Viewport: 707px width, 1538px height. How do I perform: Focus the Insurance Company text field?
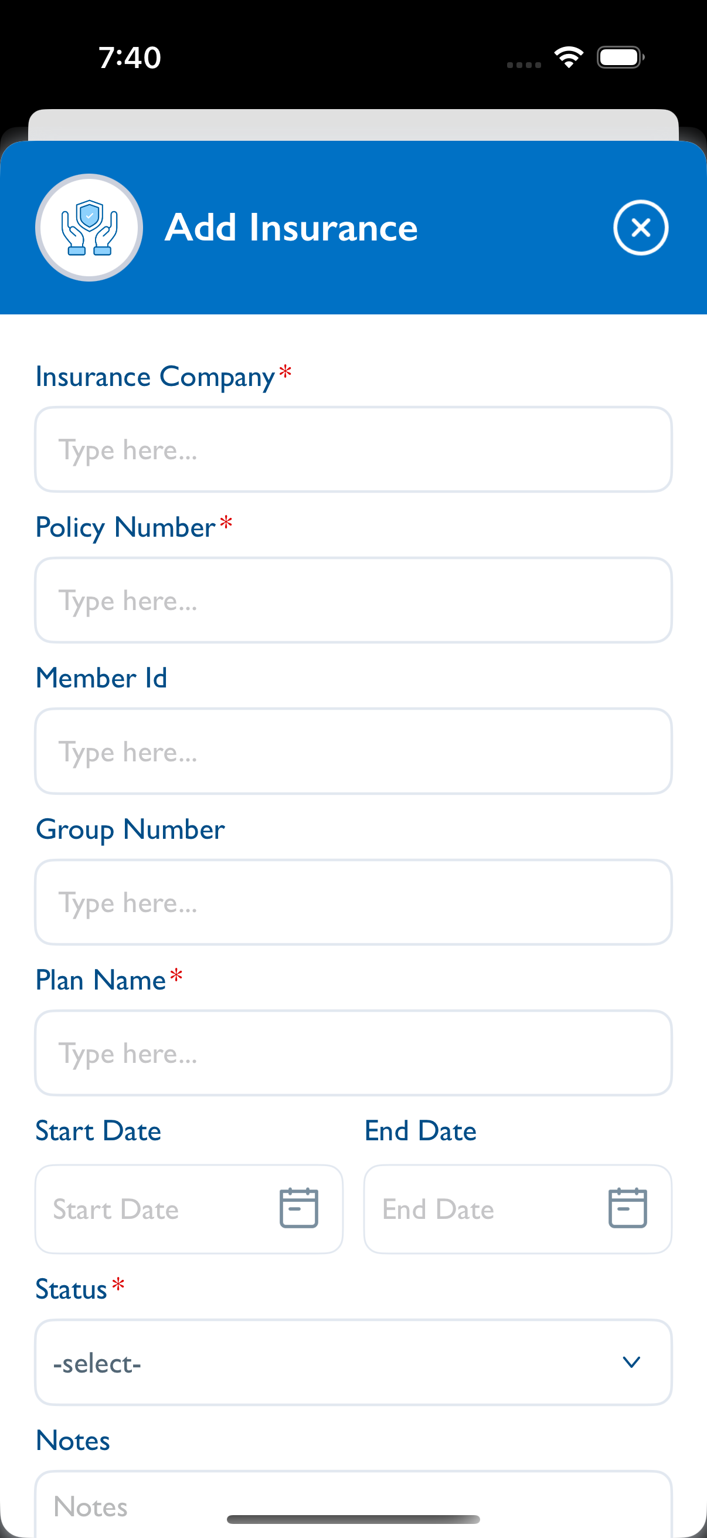pos(353,449)
